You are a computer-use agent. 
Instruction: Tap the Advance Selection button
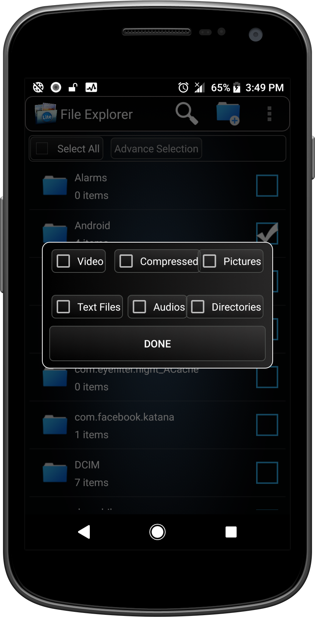coord(156,148)
